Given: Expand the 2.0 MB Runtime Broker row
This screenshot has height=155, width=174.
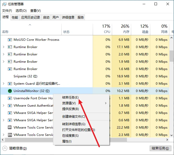Looking at the screenshot, I should tap(4, 54).
